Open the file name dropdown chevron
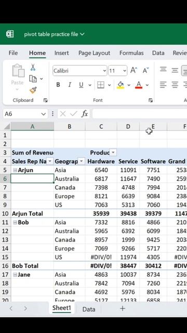 [82, 34]
